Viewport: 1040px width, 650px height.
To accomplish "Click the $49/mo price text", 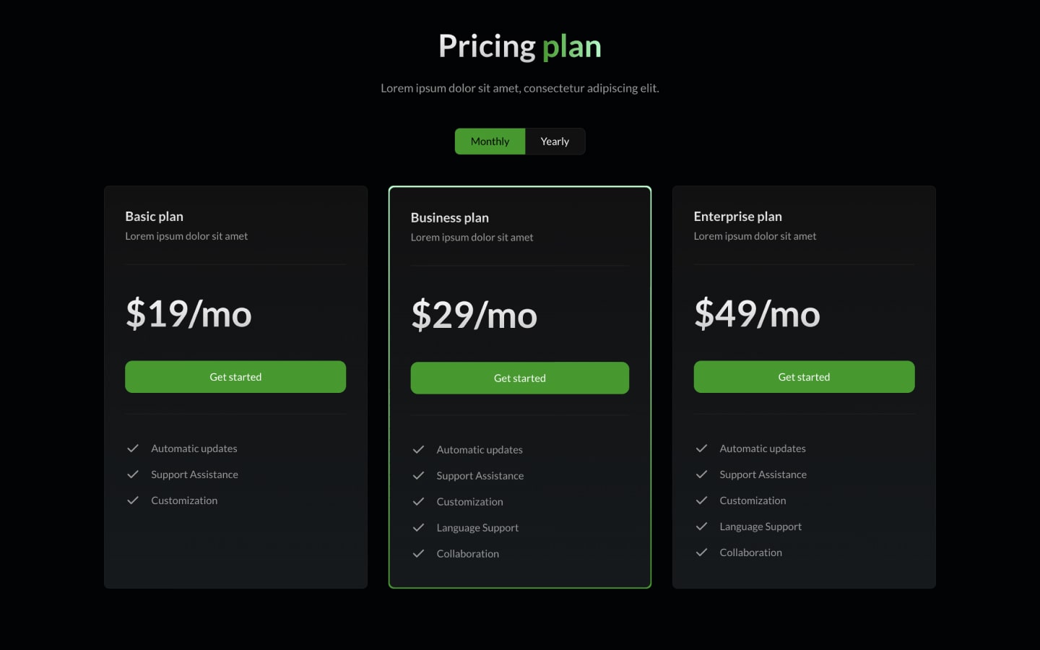I will 757,314.
